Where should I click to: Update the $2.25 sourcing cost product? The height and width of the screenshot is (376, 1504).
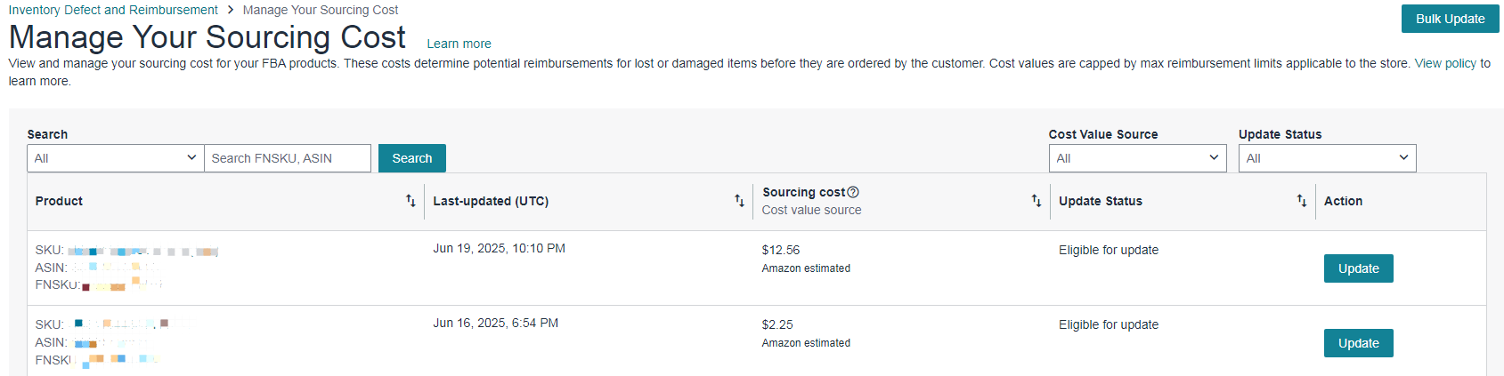click(x=1358, y=343)
